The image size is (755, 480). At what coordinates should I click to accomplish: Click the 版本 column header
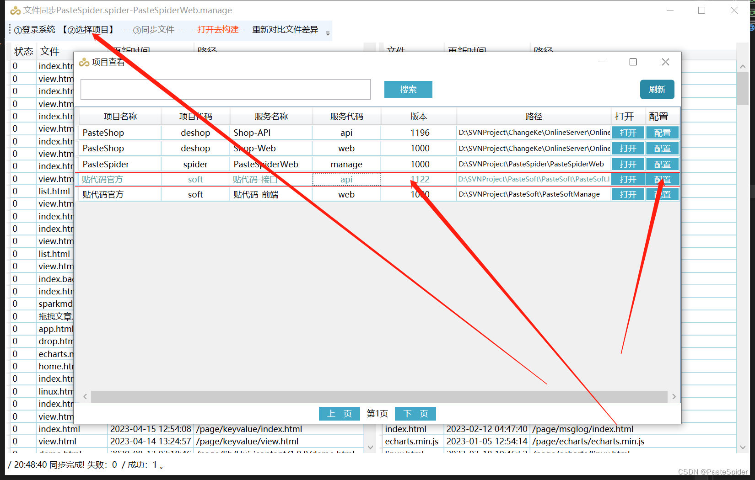point(419,117)
